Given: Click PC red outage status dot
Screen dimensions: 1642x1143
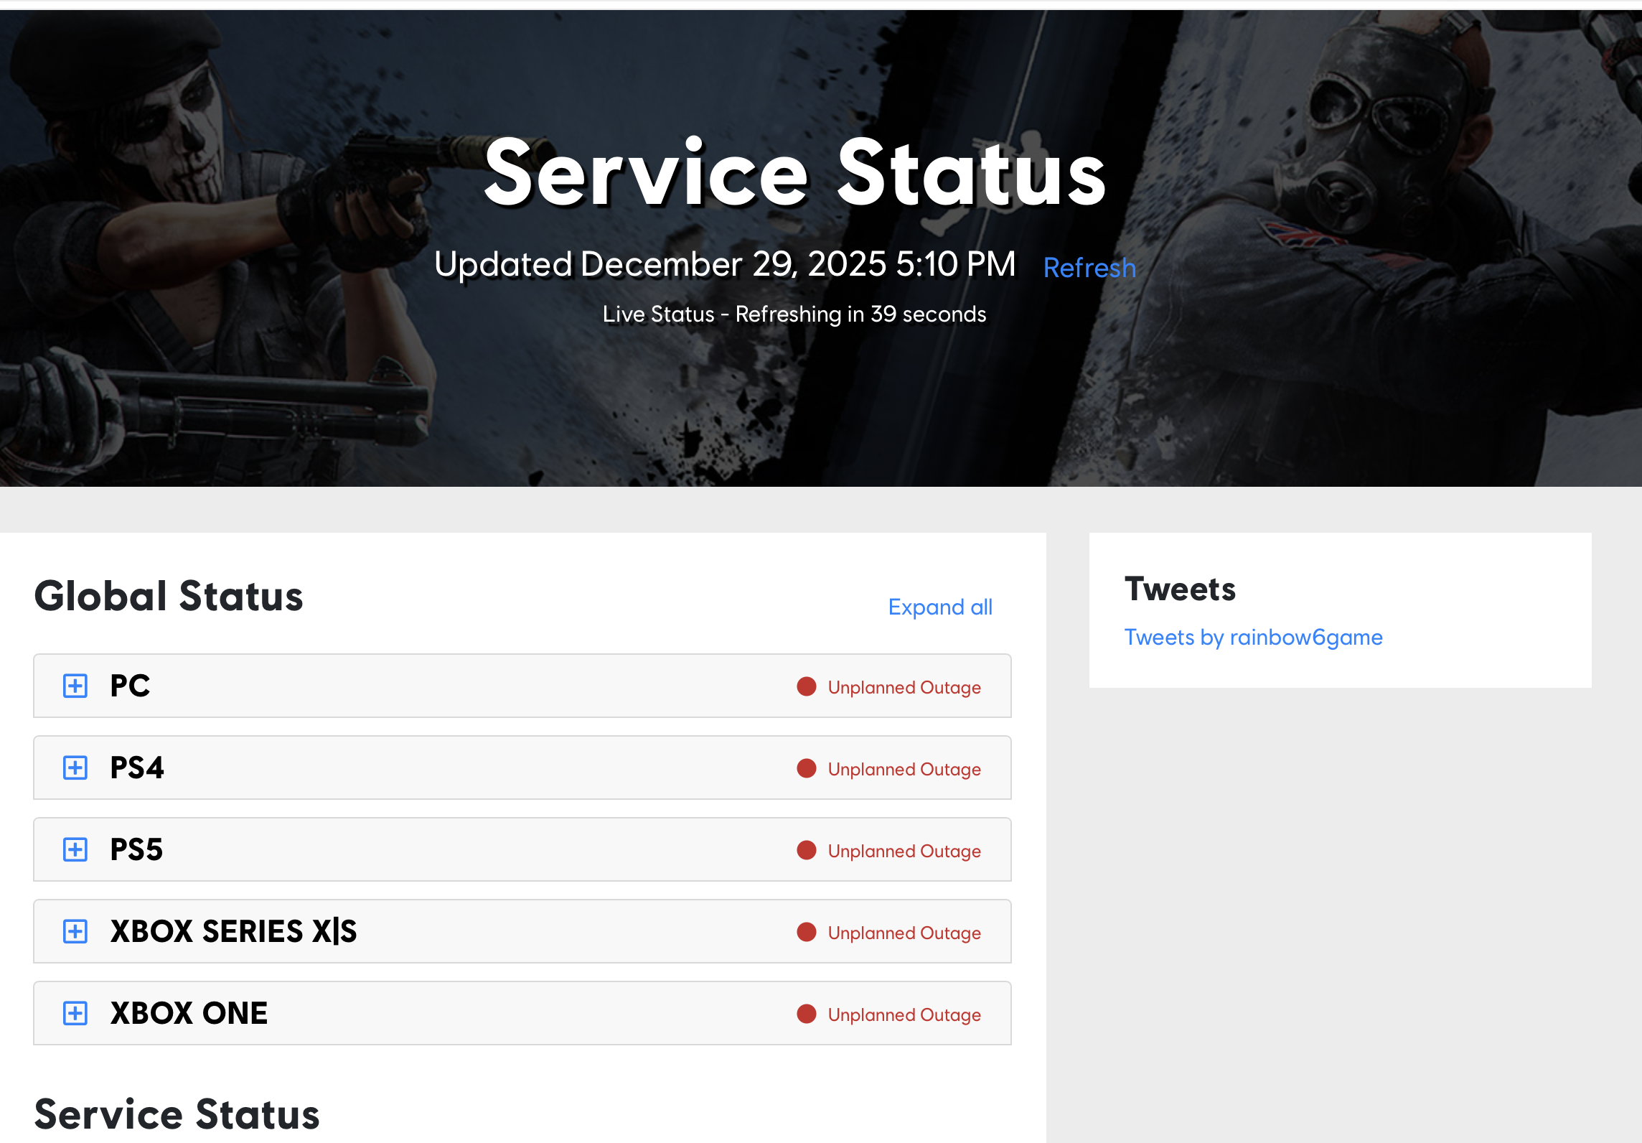Looking at the screenshot, I should coord(807,686).
